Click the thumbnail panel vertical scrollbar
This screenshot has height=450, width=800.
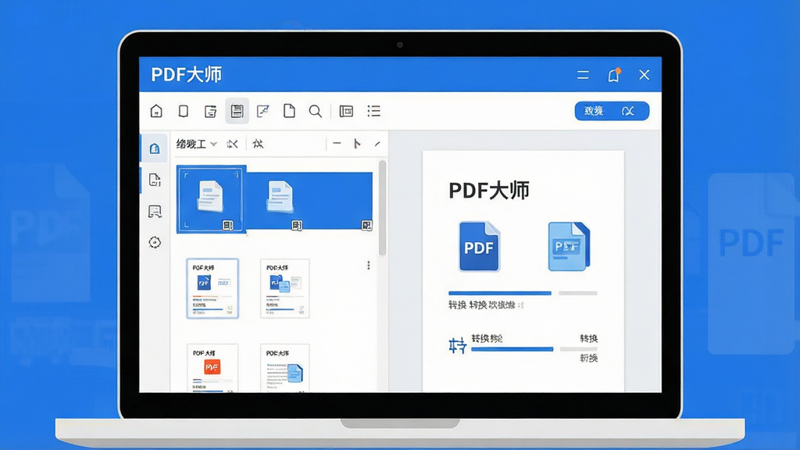click(x=382, y=208)
